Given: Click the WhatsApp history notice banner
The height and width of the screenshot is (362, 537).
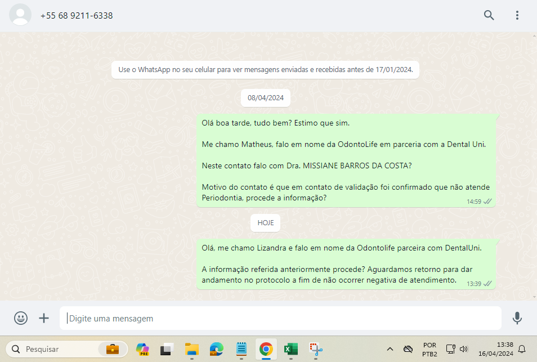Looking at the screenshot, I should [x=266, y=69].
